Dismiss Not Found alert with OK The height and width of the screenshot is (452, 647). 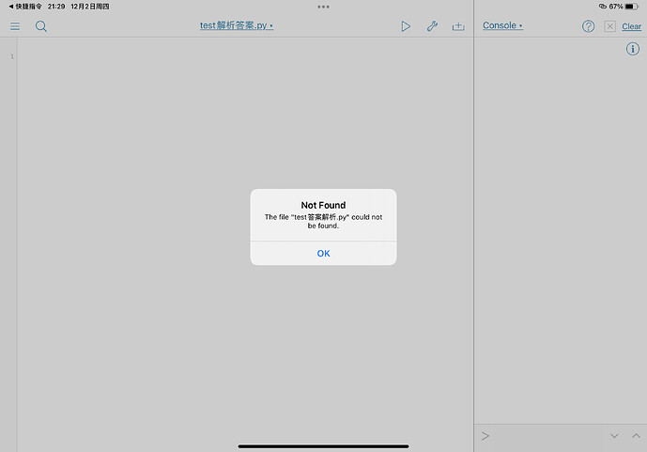pos(323,253)
